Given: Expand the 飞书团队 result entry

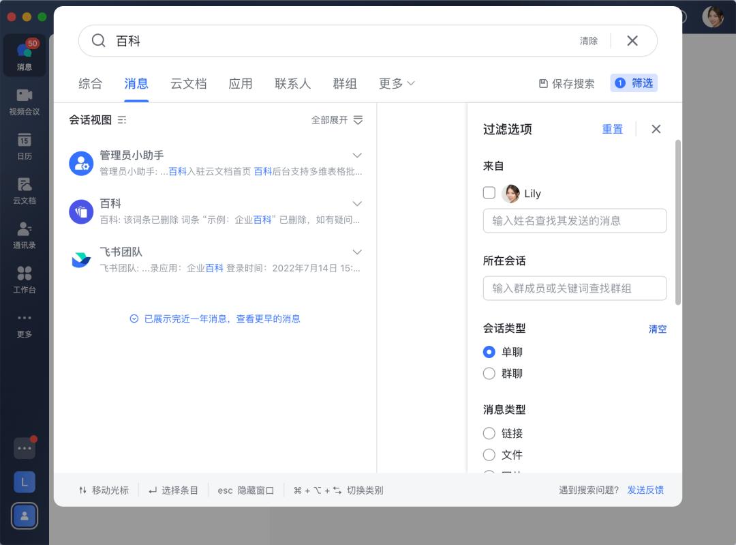Looking at the screenshot, I should pos(357,252).
